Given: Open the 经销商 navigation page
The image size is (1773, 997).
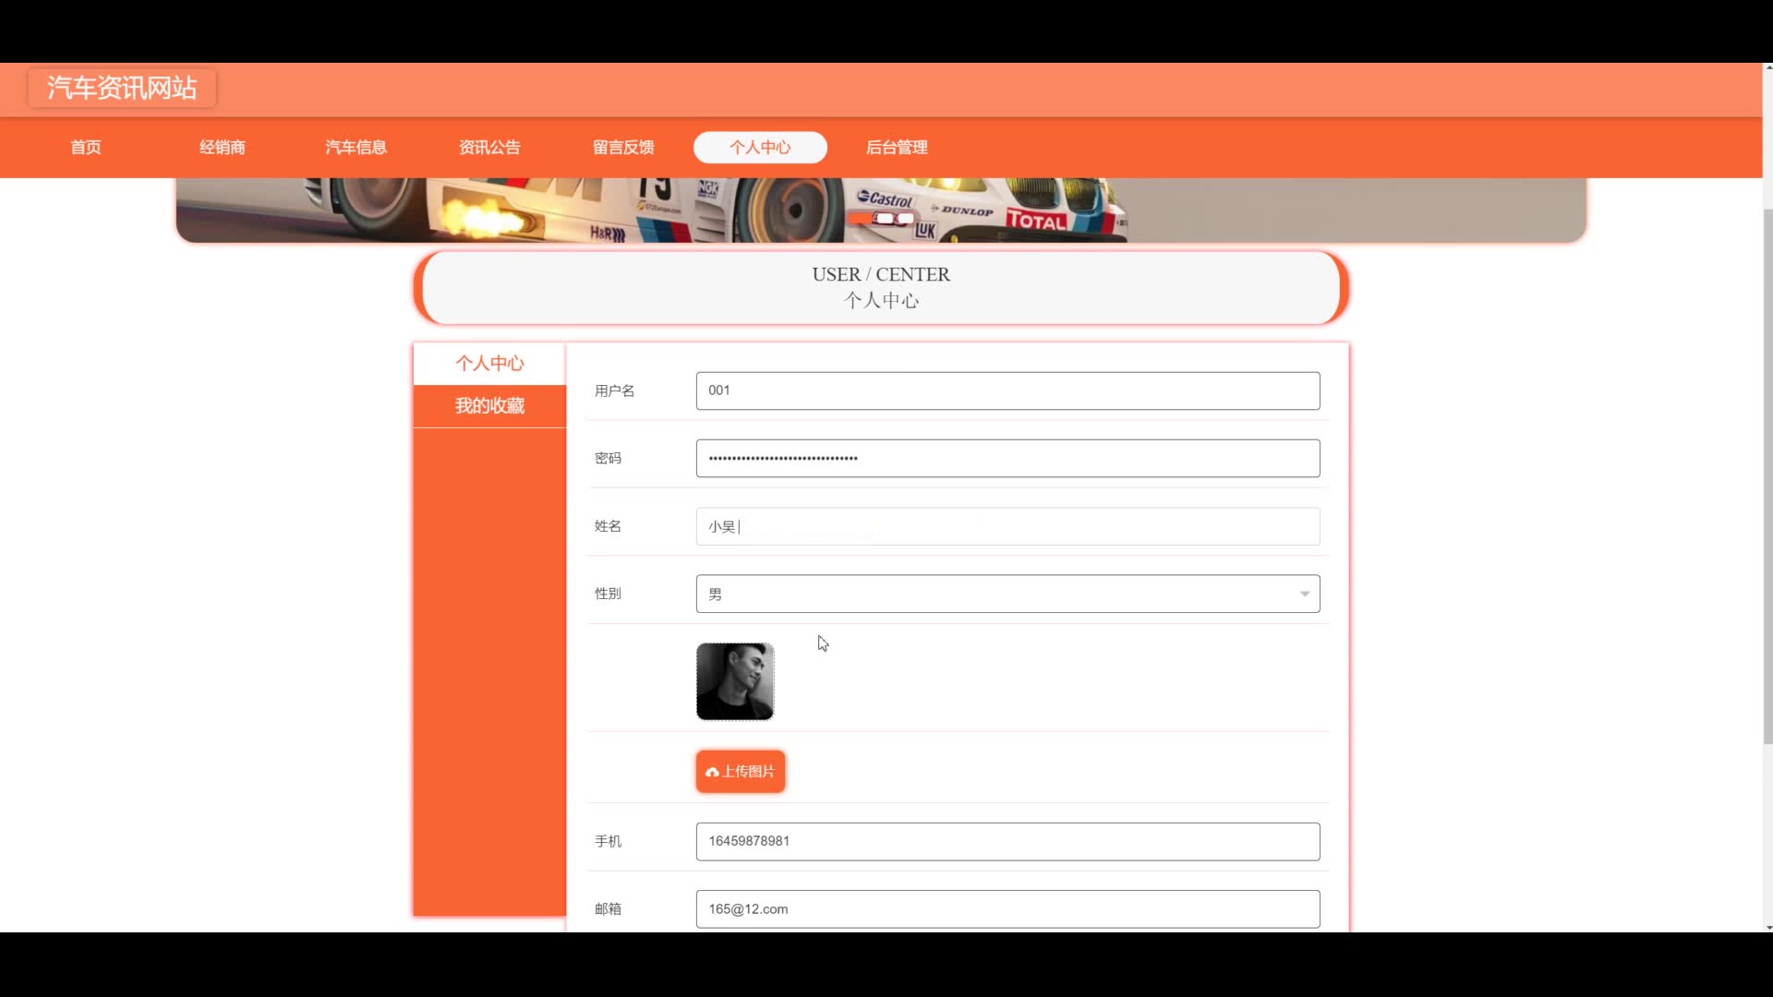Looking at the screenshot, I should point(223,148).
